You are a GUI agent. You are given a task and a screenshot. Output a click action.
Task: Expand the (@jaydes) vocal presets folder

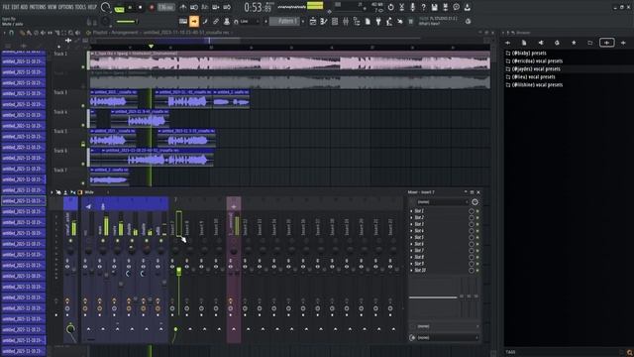pyautogui.click(x=533, y=69)
